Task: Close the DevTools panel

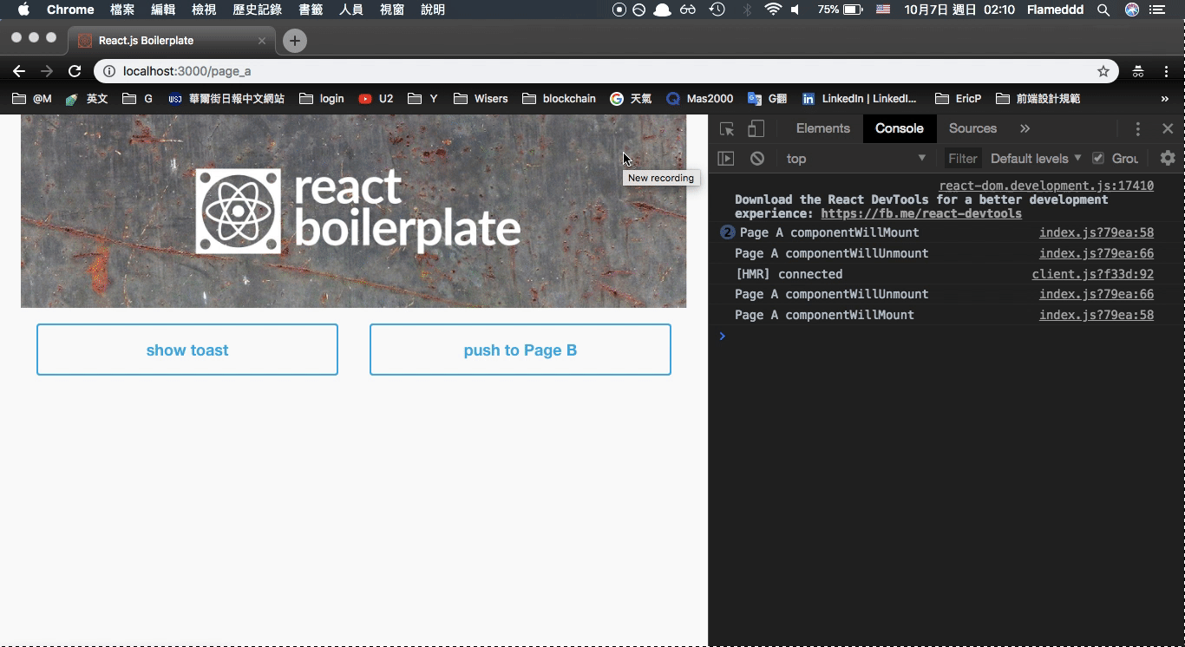Action: click(1168, 128)
